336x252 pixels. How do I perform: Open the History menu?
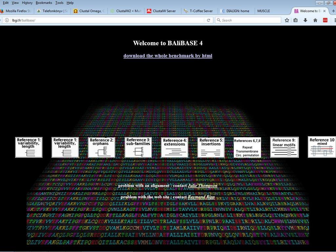(x=27, y=3)
